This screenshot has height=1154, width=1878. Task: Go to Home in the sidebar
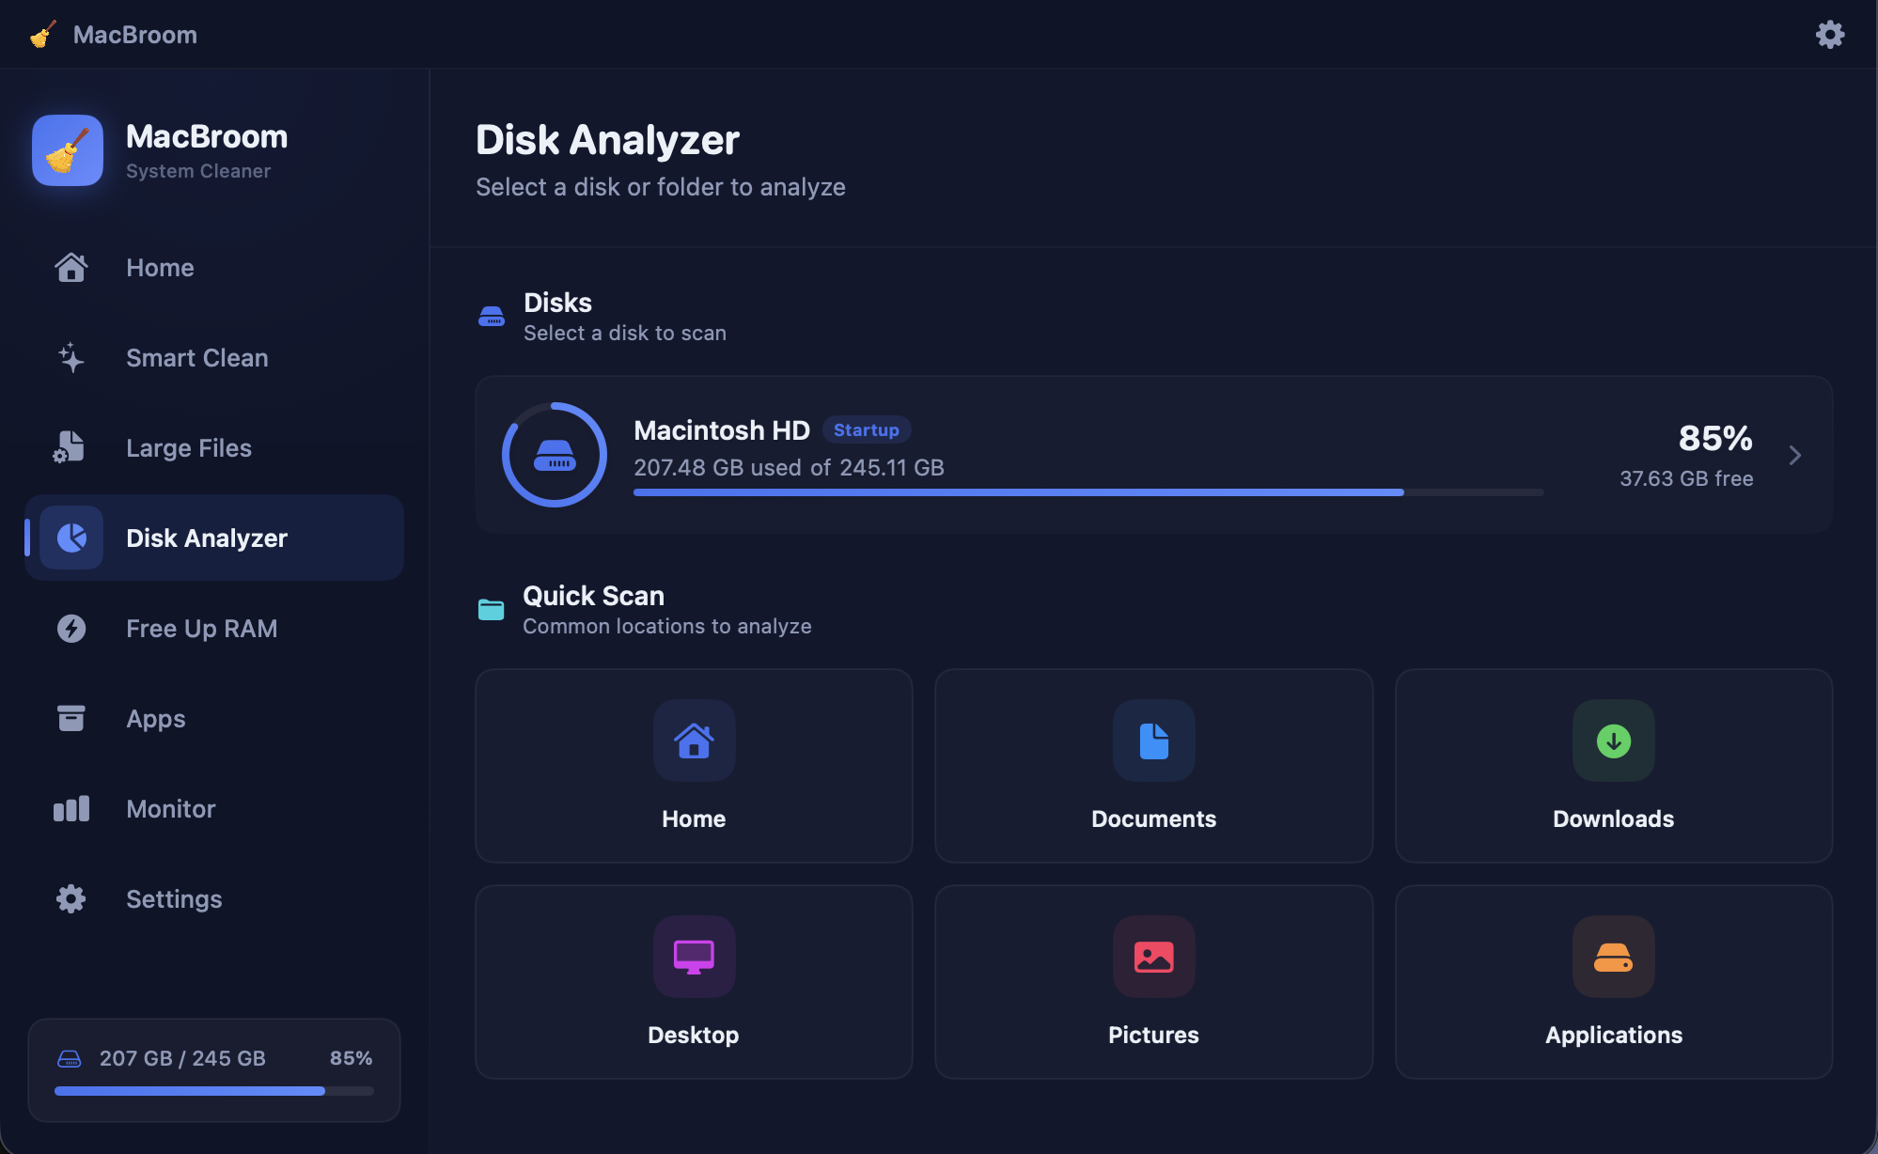click(x=214, y=268)
